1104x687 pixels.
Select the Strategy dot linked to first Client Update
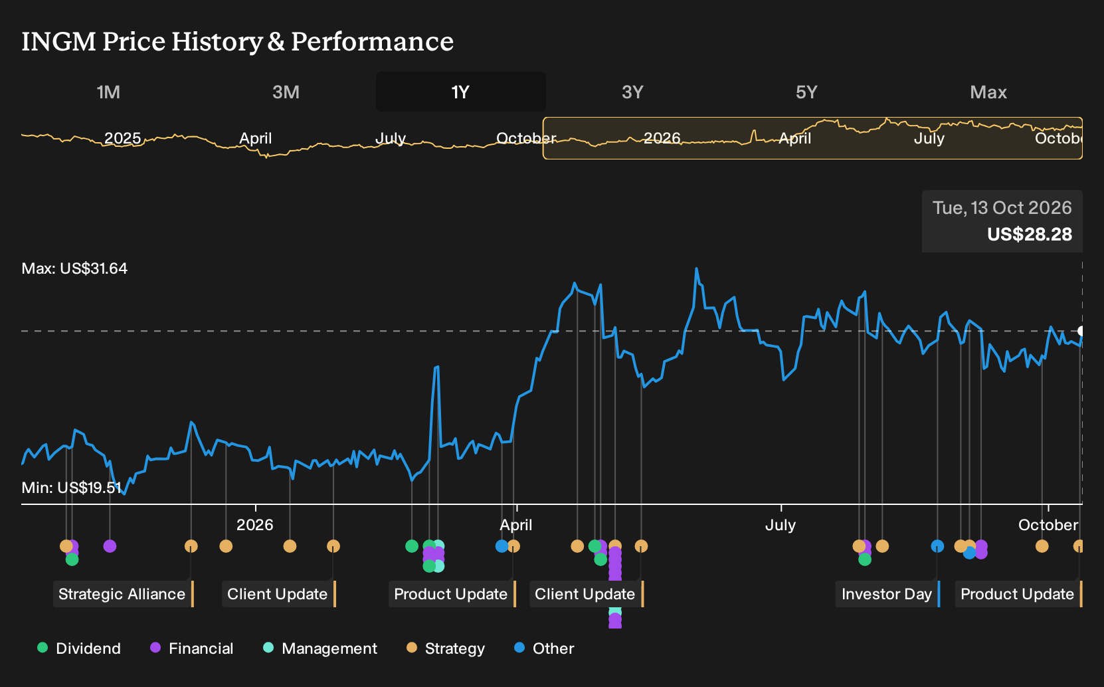click(x=333, y=546)
